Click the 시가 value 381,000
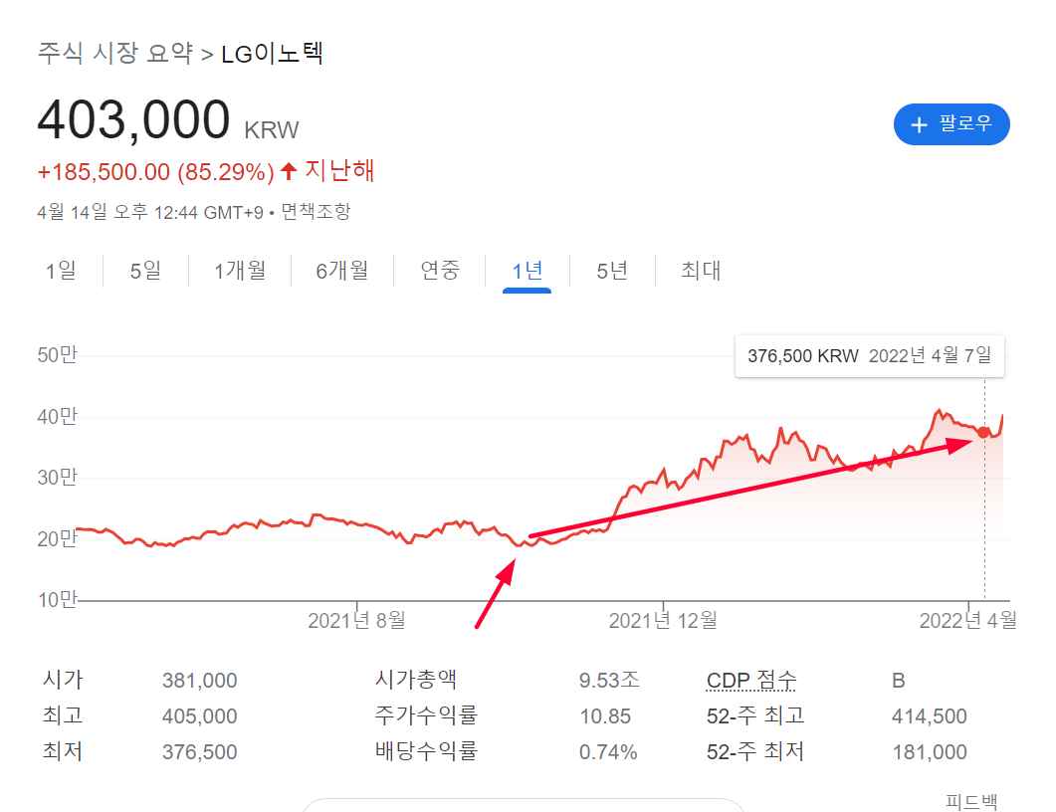The height and width of the screenshot is (812, 1056). 199,681
